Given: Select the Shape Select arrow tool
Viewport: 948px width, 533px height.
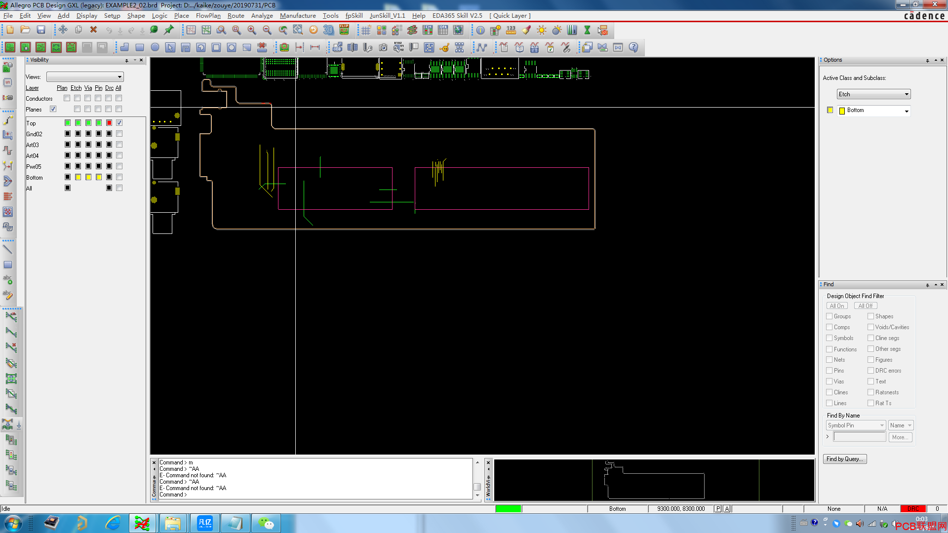Looking at the screenshot, I should point(170,47).
